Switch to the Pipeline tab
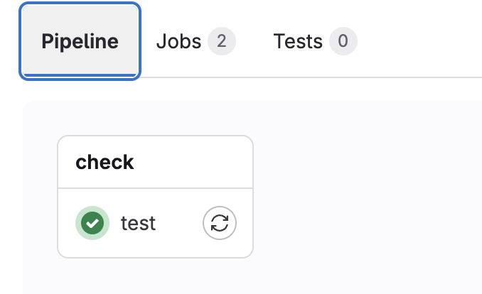Screen dimensions: 482x294 pyautogui.click(x=80, y=41)
